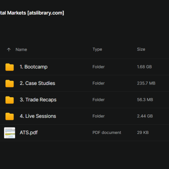Click the folder icon for 1. Bootcamp

[10, 67]
